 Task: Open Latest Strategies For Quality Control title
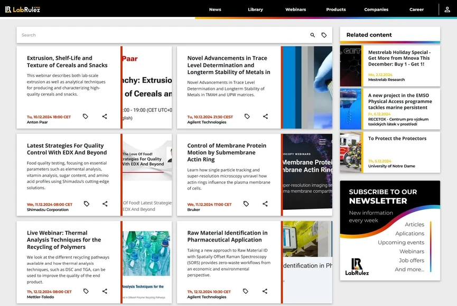tap(67, 149)
